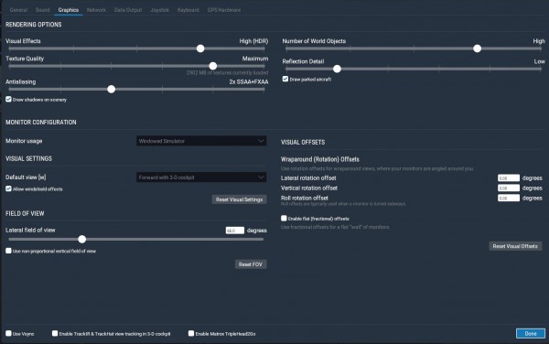The width and height of the screenshot is (549, 344).
Task: Switch to the General tab
Action: click(18, 10)
